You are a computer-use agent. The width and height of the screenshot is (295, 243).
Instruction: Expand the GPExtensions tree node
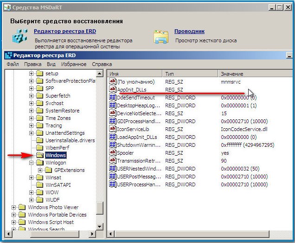[x=40, y=171]
